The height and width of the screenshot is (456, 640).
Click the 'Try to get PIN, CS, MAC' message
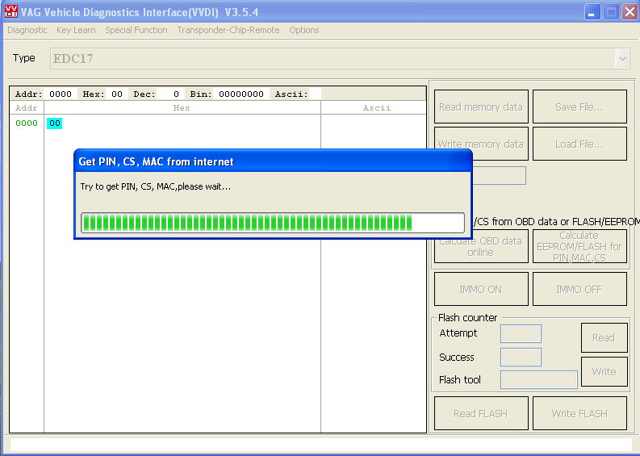click(156, 186)
